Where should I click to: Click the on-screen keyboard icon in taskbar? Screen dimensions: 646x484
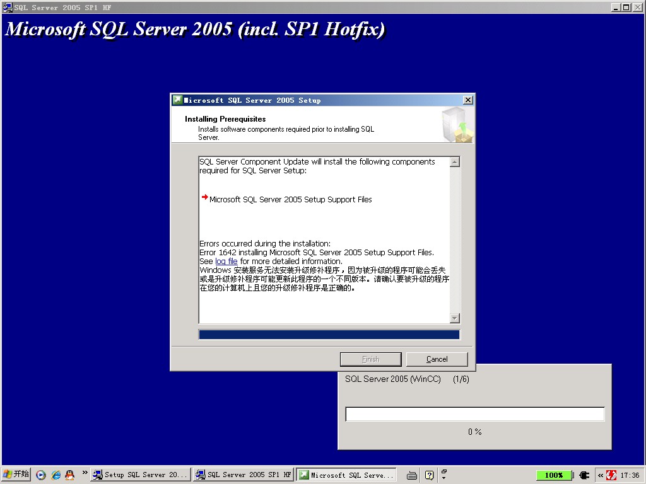(x=412, y=475)
